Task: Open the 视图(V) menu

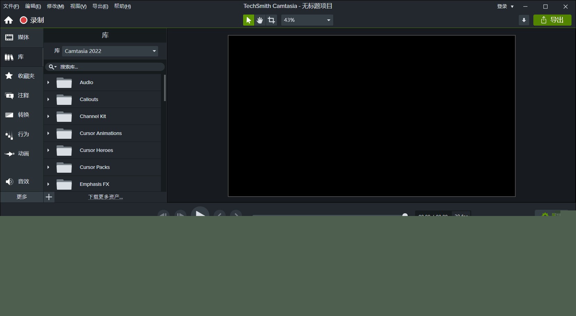Action: coord(78,6)
